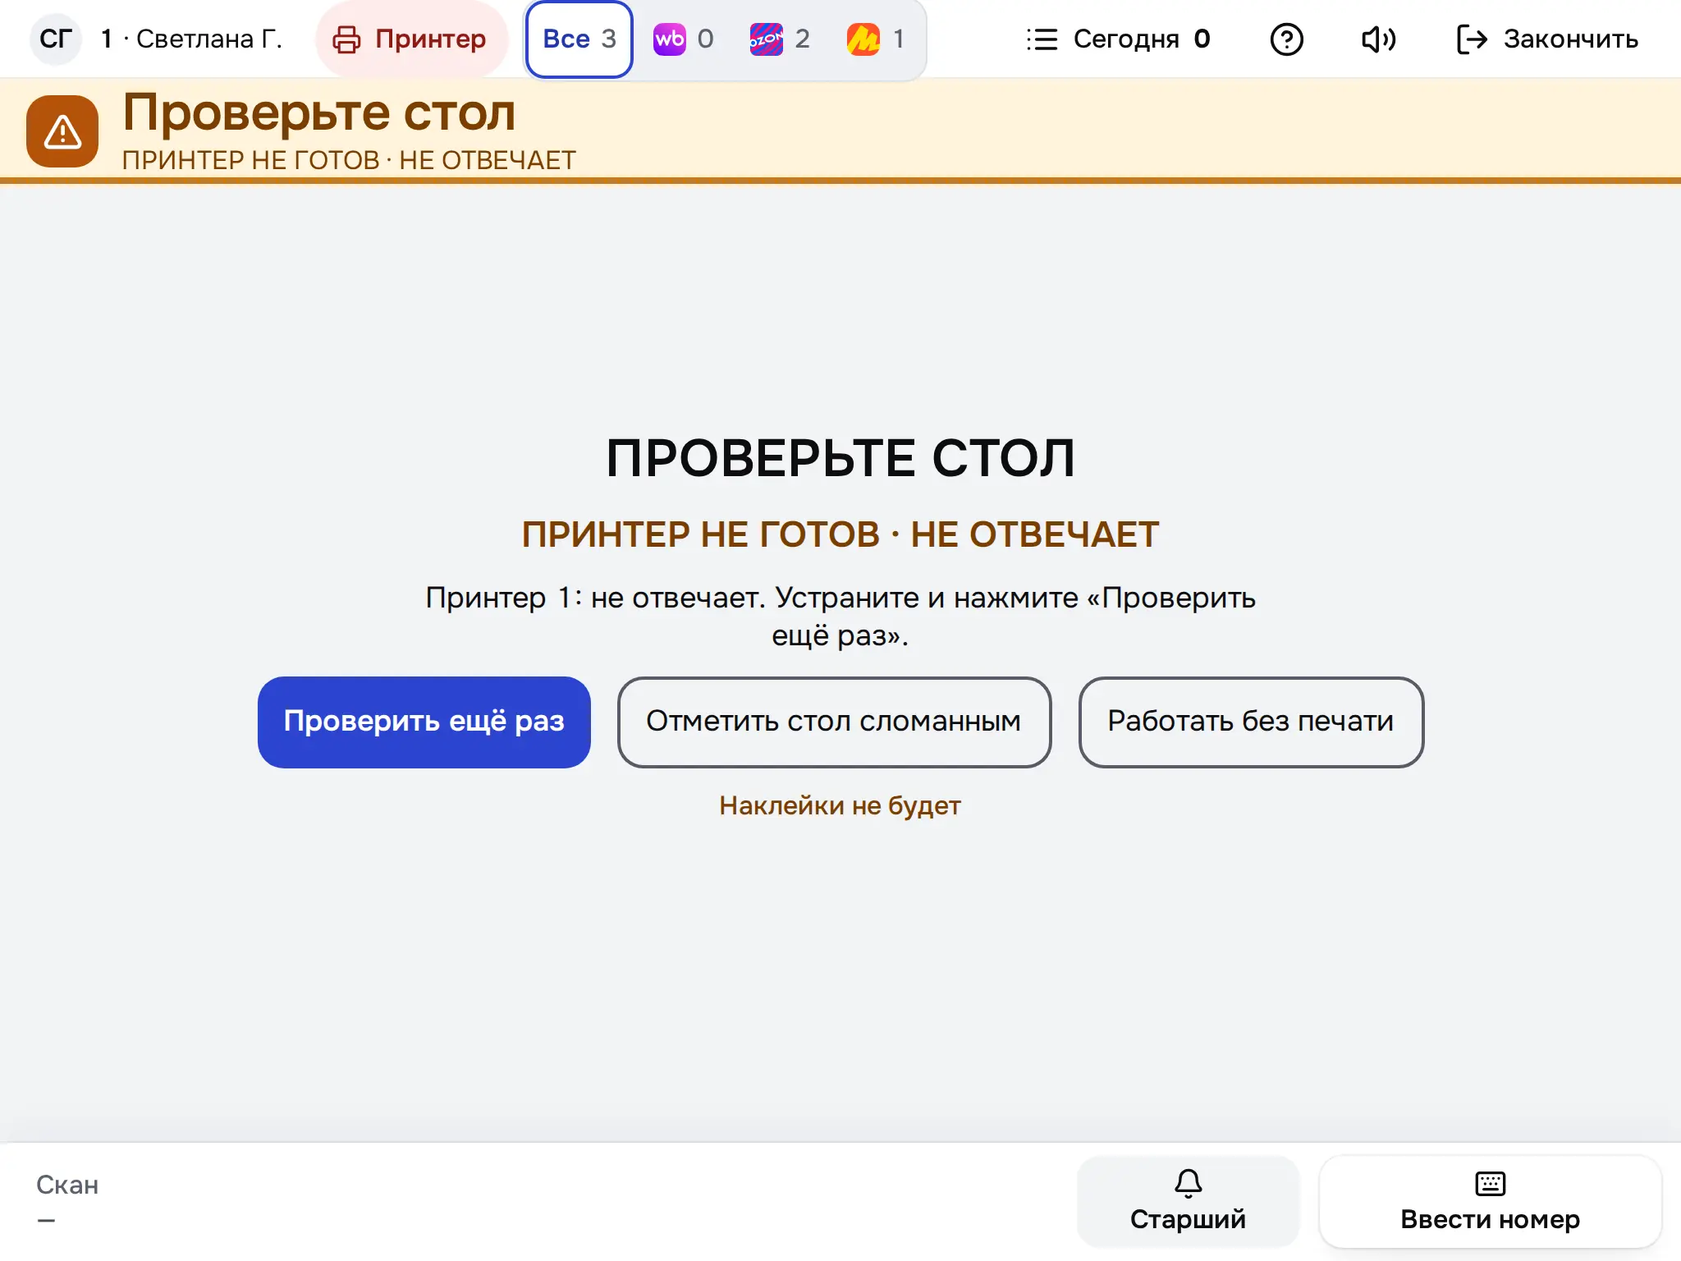Open the Сегодня 0 list

click(x=1119, y=39)
